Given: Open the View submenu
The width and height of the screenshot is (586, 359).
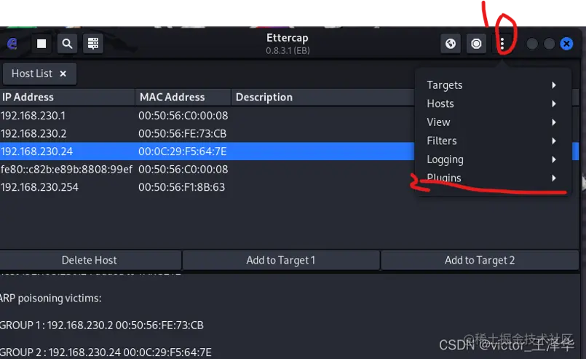Looking at the screenshot, I should pyautogui.click(x=439, y=122).
